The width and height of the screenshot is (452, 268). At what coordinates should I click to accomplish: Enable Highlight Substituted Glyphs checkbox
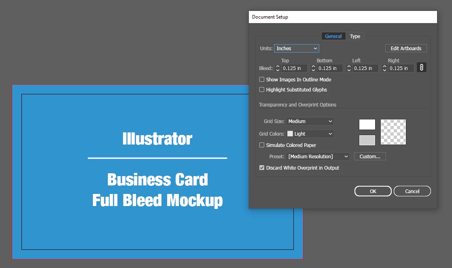point(262,89)
